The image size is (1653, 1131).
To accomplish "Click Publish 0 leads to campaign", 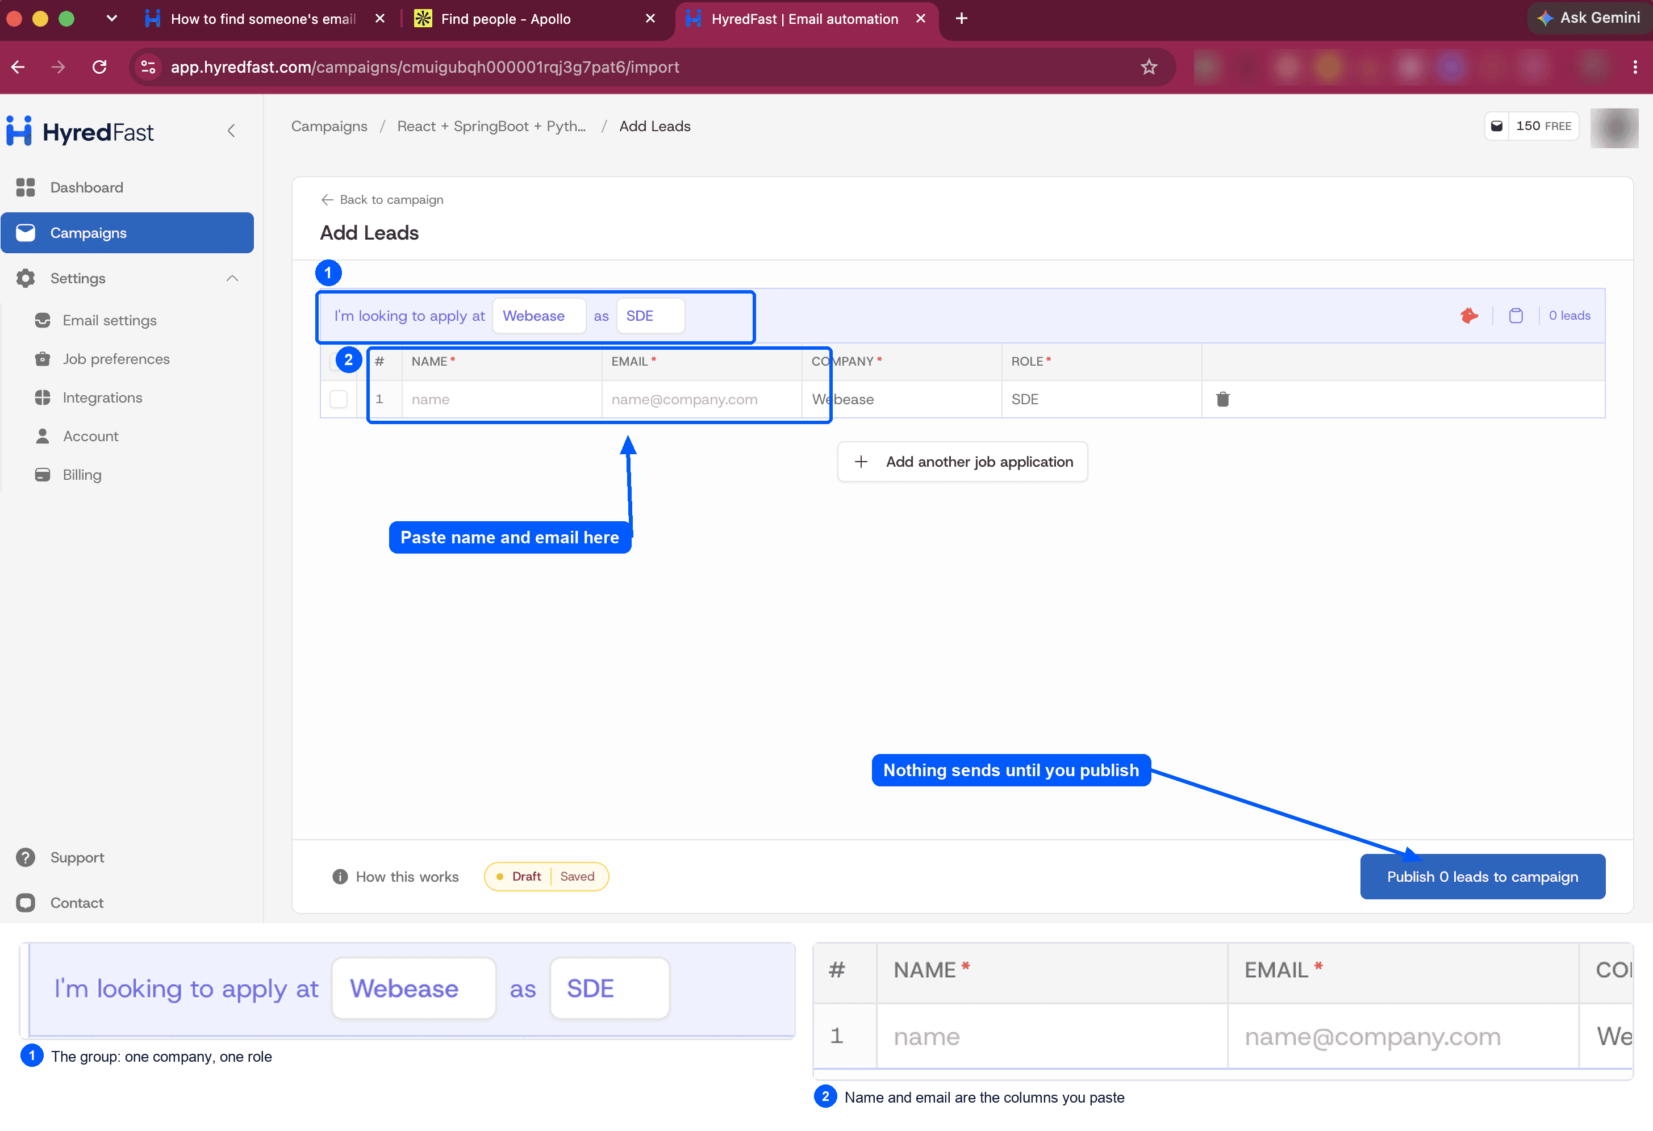I will click(1482, 877).
